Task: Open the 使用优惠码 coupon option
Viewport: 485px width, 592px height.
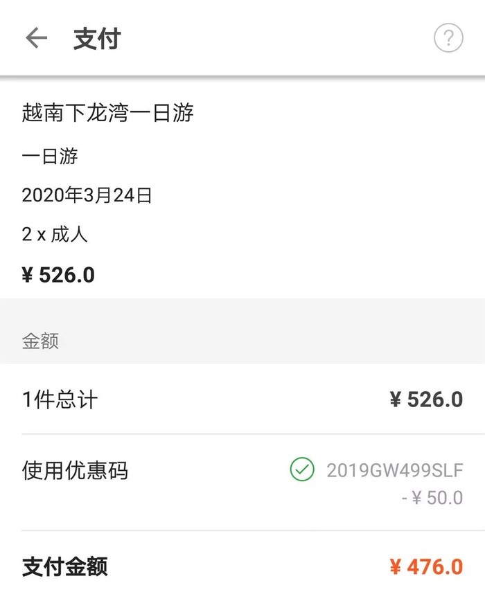Action: pyautogui.click(x=75, y=471)
